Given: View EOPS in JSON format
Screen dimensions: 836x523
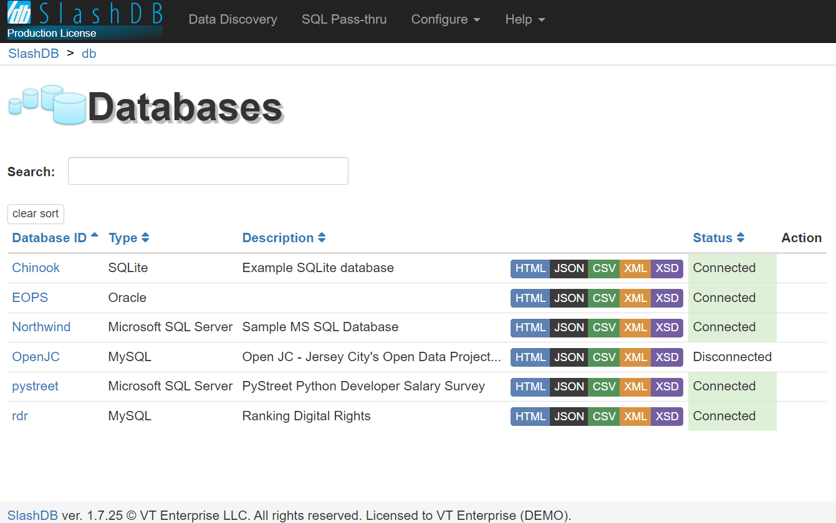Looking at the screenshot, I should pyautogui.click(x=569, y=298).
